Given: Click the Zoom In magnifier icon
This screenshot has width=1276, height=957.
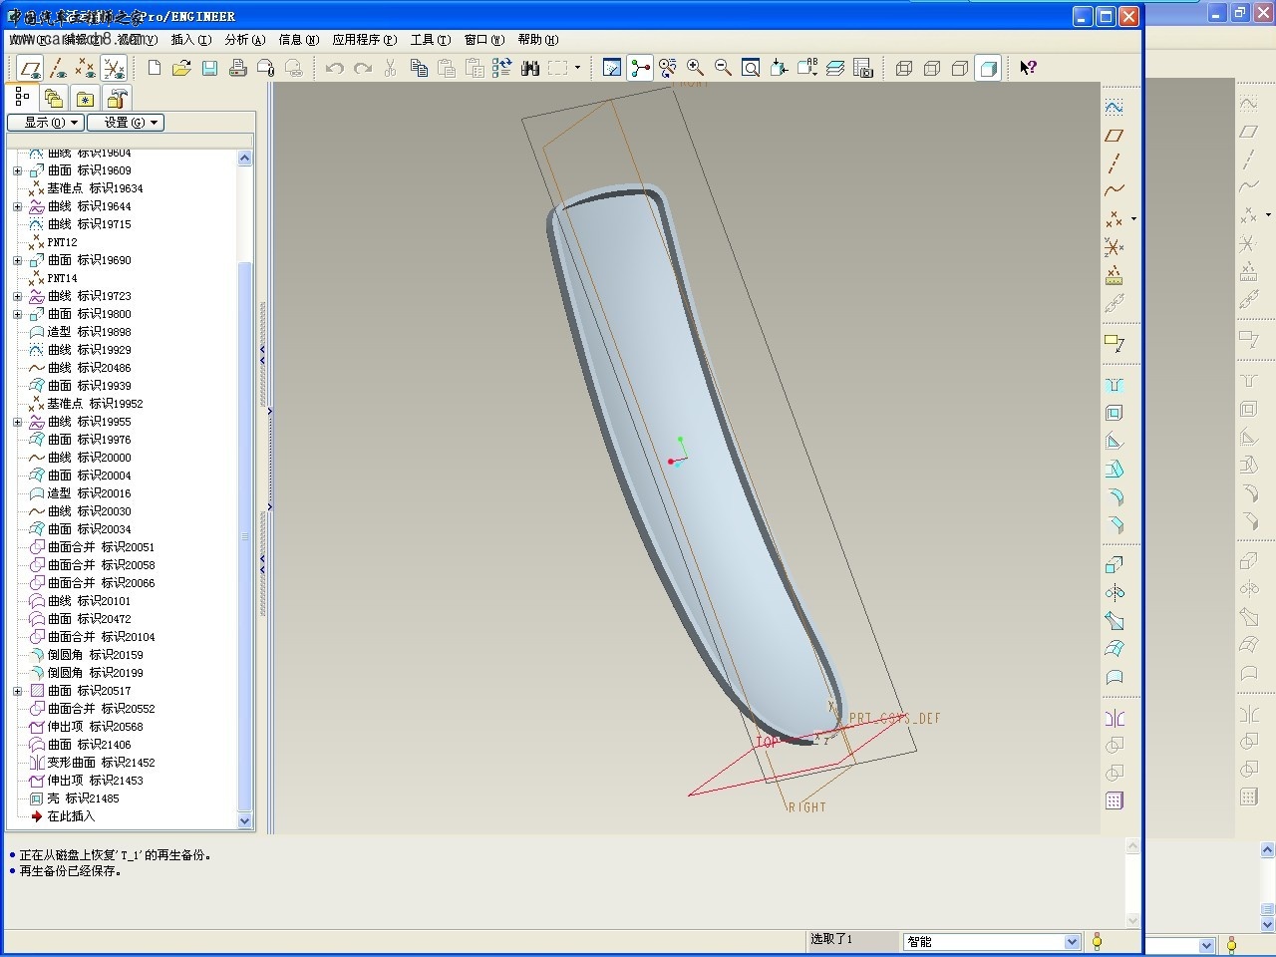Looking at the screenshot, I should pos(696,68).
